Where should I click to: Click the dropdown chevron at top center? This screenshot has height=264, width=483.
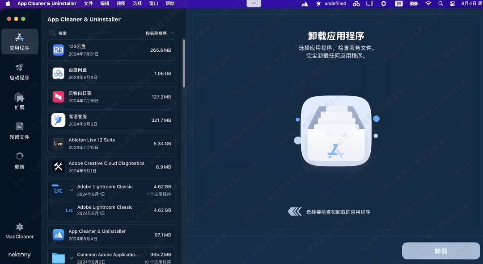tap(254, 4)
